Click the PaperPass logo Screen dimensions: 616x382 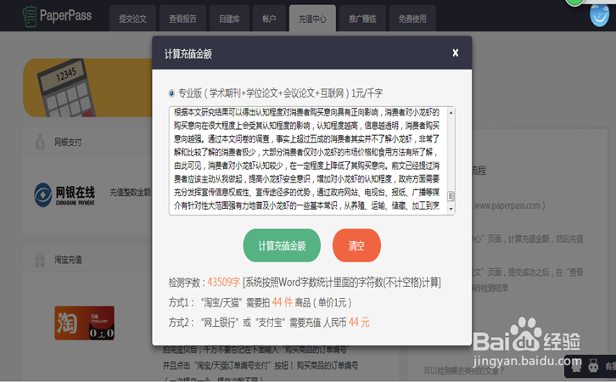(58, 16)
